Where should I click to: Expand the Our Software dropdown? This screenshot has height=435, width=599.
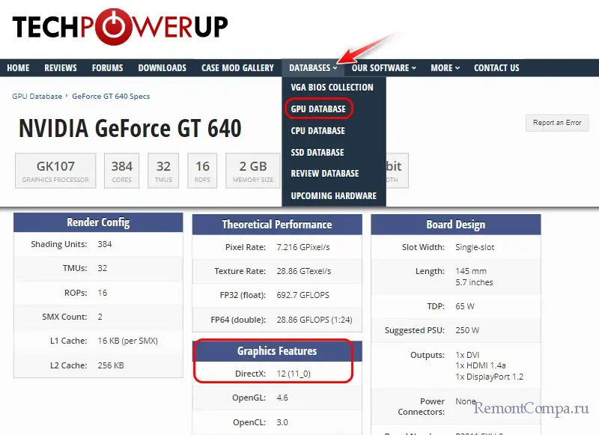tap(383, 68)
